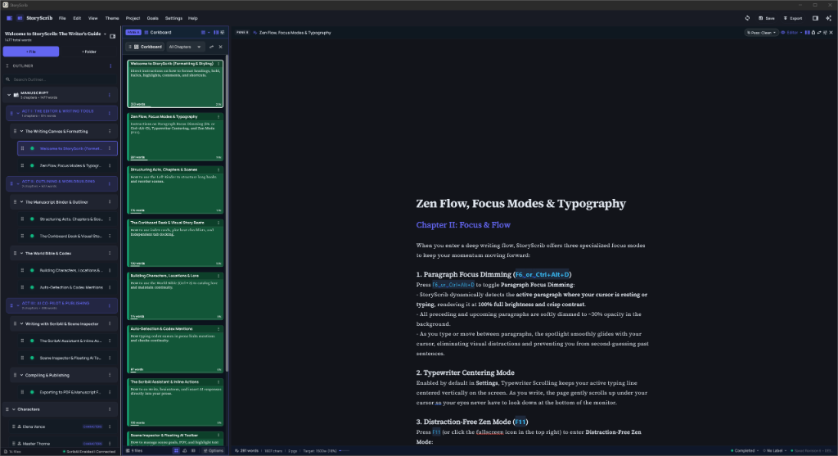Viewport: 838px width, 456px height.
Task: Click the corkboard vertical scrollbar
Action: pos(227,213)
